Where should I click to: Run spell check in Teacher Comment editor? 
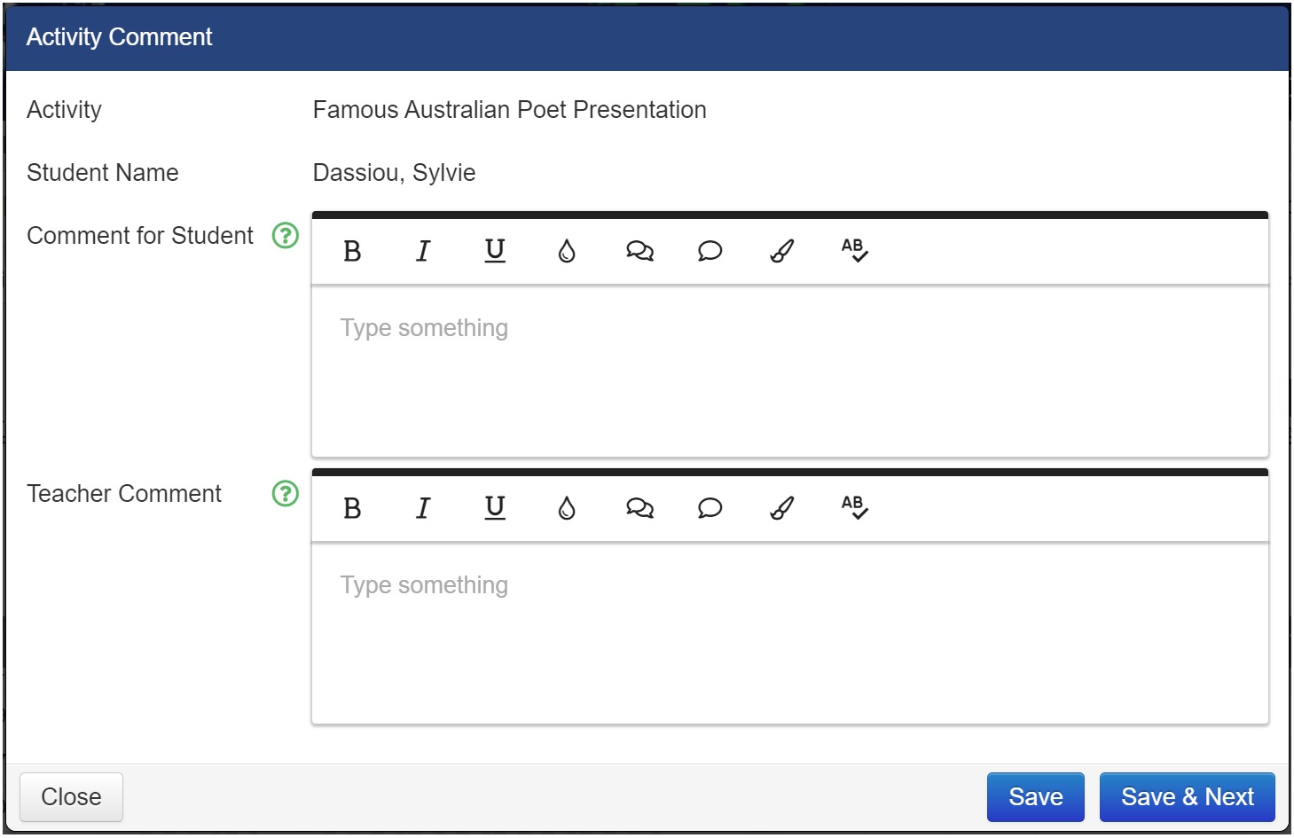click(854, 507)
